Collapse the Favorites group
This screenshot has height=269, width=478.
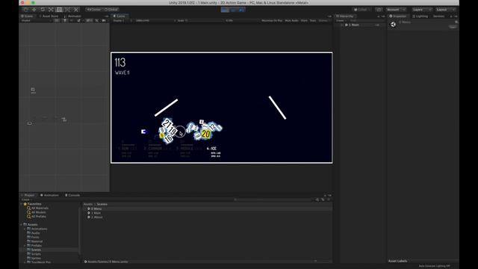tap(22, 204)
